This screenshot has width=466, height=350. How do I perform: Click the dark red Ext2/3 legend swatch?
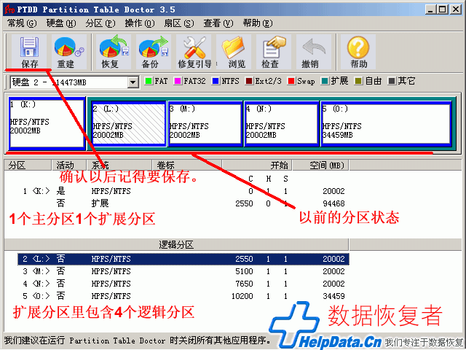point(249,81)
